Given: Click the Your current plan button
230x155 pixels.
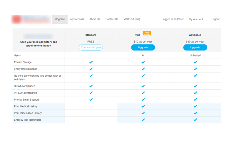Looking at the screenshot, I should coord(91,48).
